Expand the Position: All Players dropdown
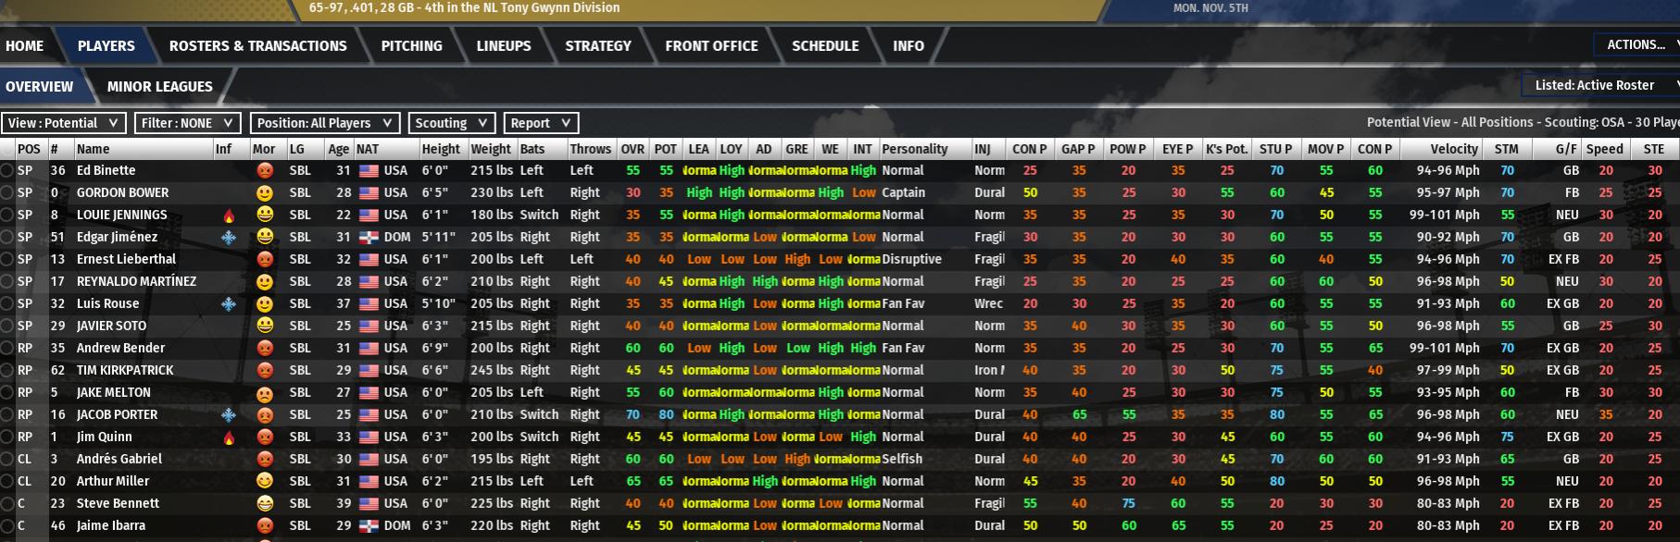 (325, 123)
